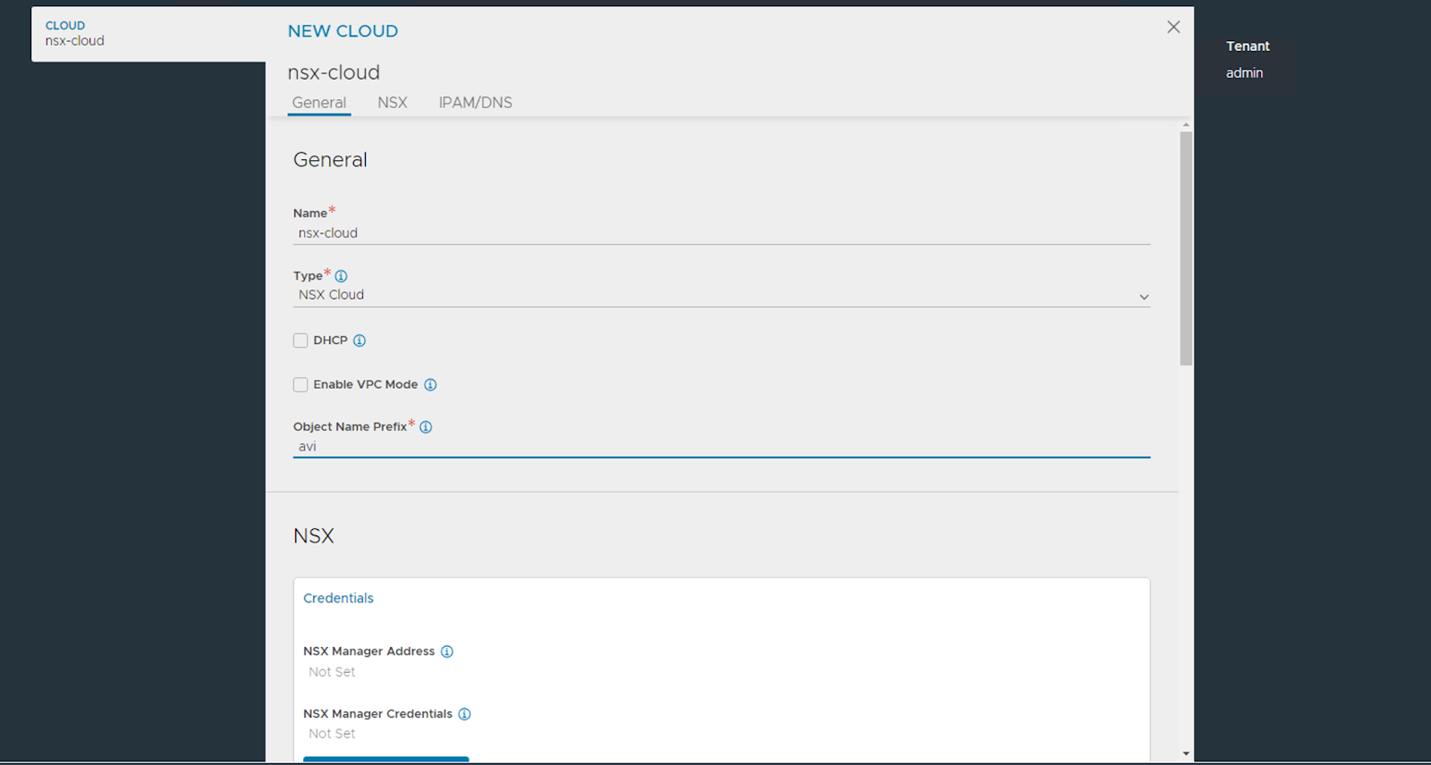This screenshot has width=1431, height=765.
Task: Click Not Set under NSX Manager Credentials
Action: tap(332, 734)
